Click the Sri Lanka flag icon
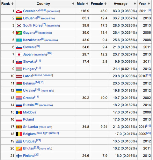This screenshot has height=160, width=153. pyautogui.click(x=19, y=127)
